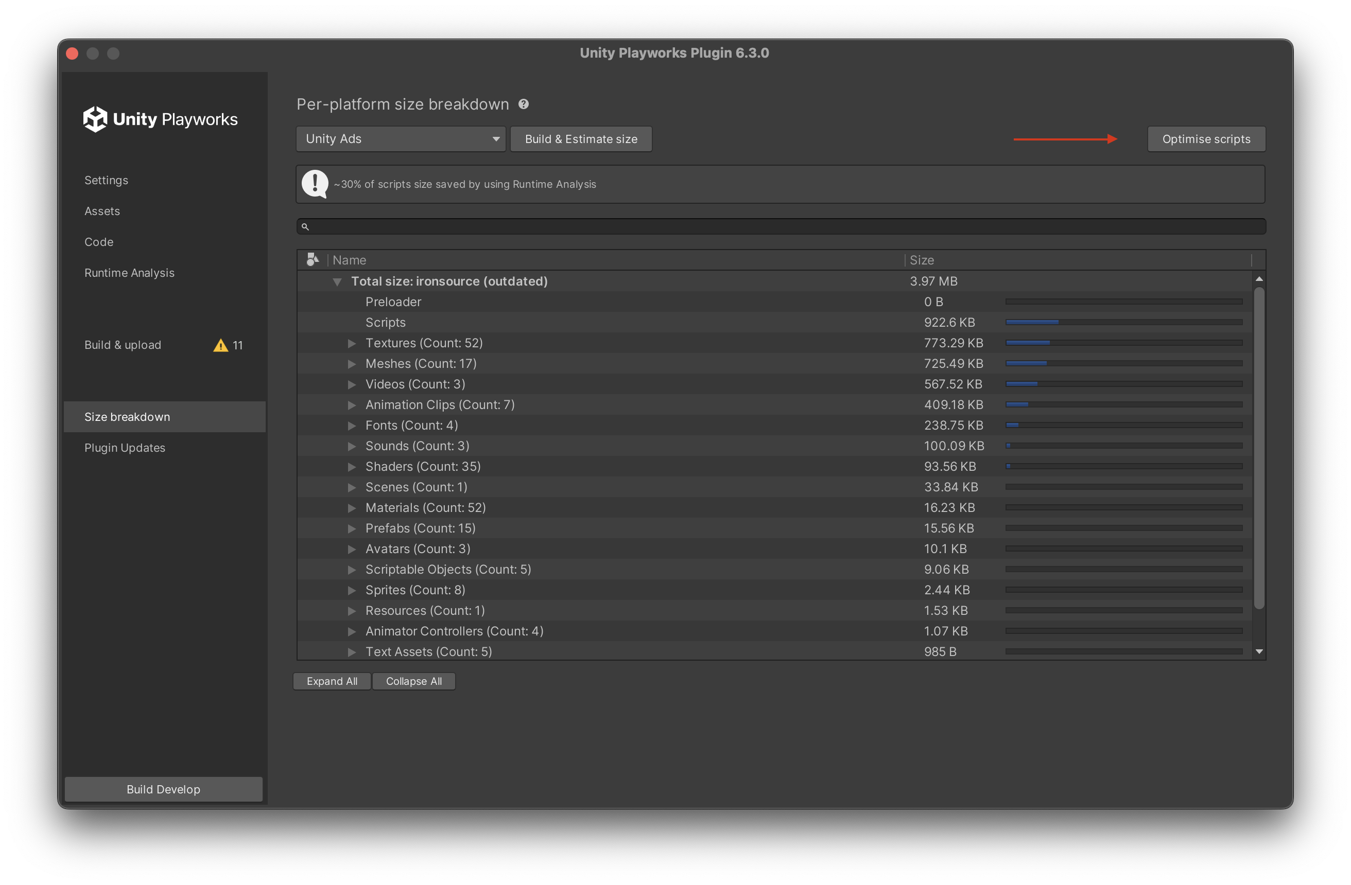Close the plugin window with red button
The width and height of the screenshot is (1351, 885).
(72, 54)
